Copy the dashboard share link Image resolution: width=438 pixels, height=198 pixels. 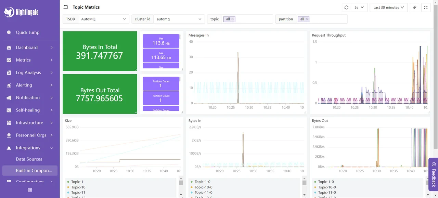tap(414, 7)
